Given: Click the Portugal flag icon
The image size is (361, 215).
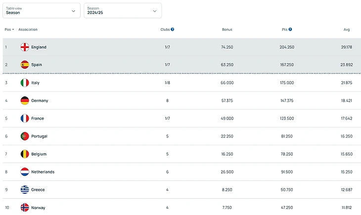Looking at the screenshot, I should [25, 136].
